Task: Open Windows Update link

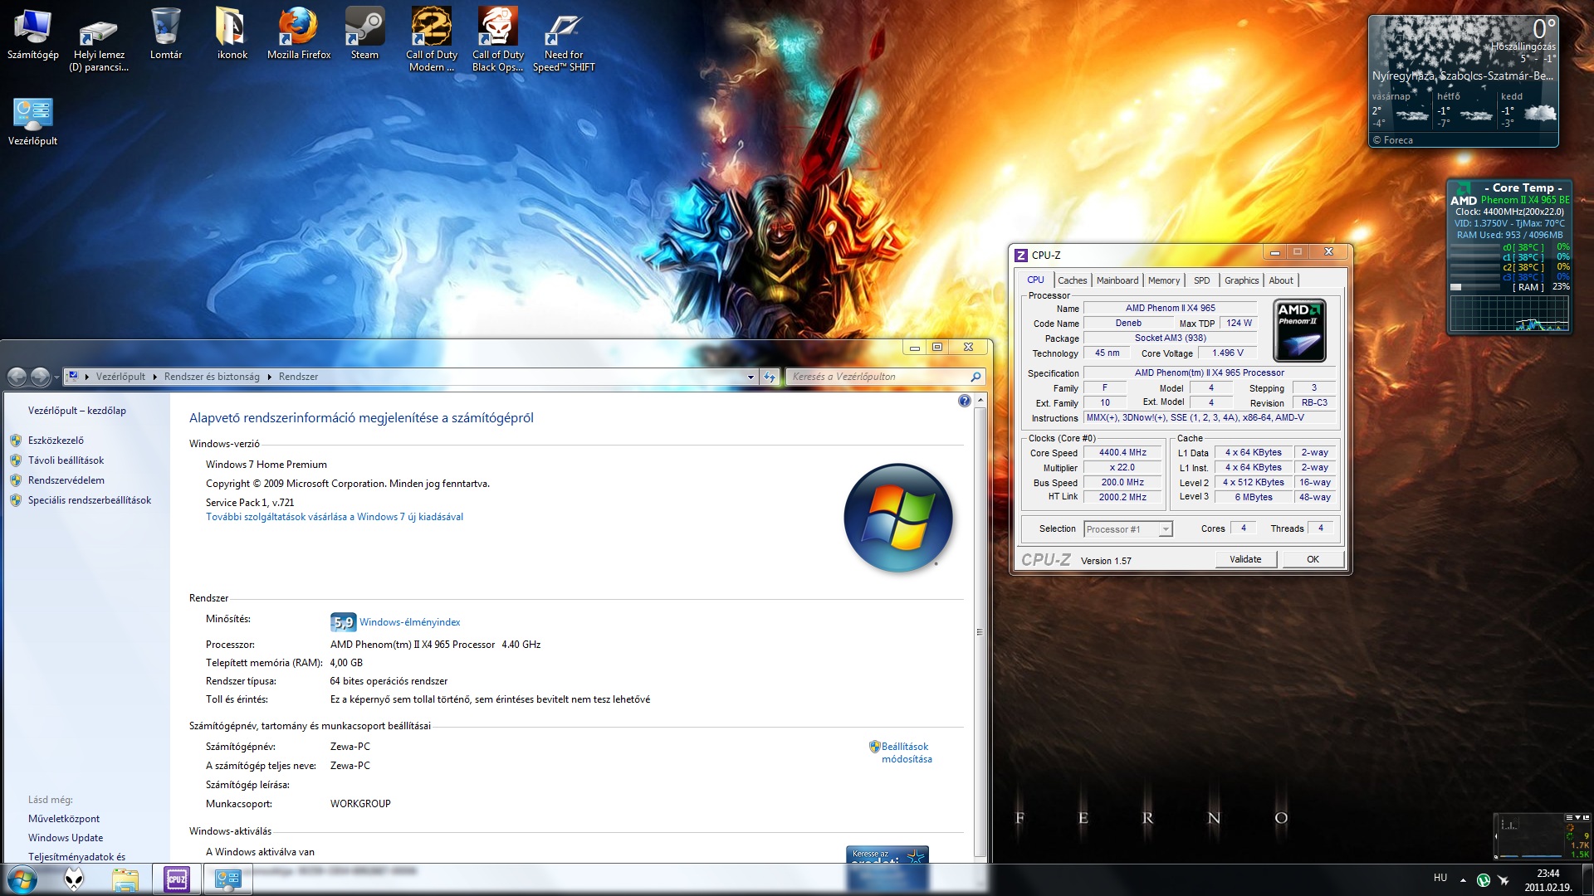Action: (66, 838)
